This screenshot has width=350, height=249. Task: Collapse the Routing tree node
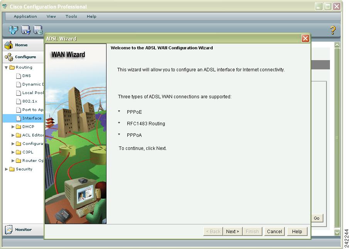tap(6, 67)
